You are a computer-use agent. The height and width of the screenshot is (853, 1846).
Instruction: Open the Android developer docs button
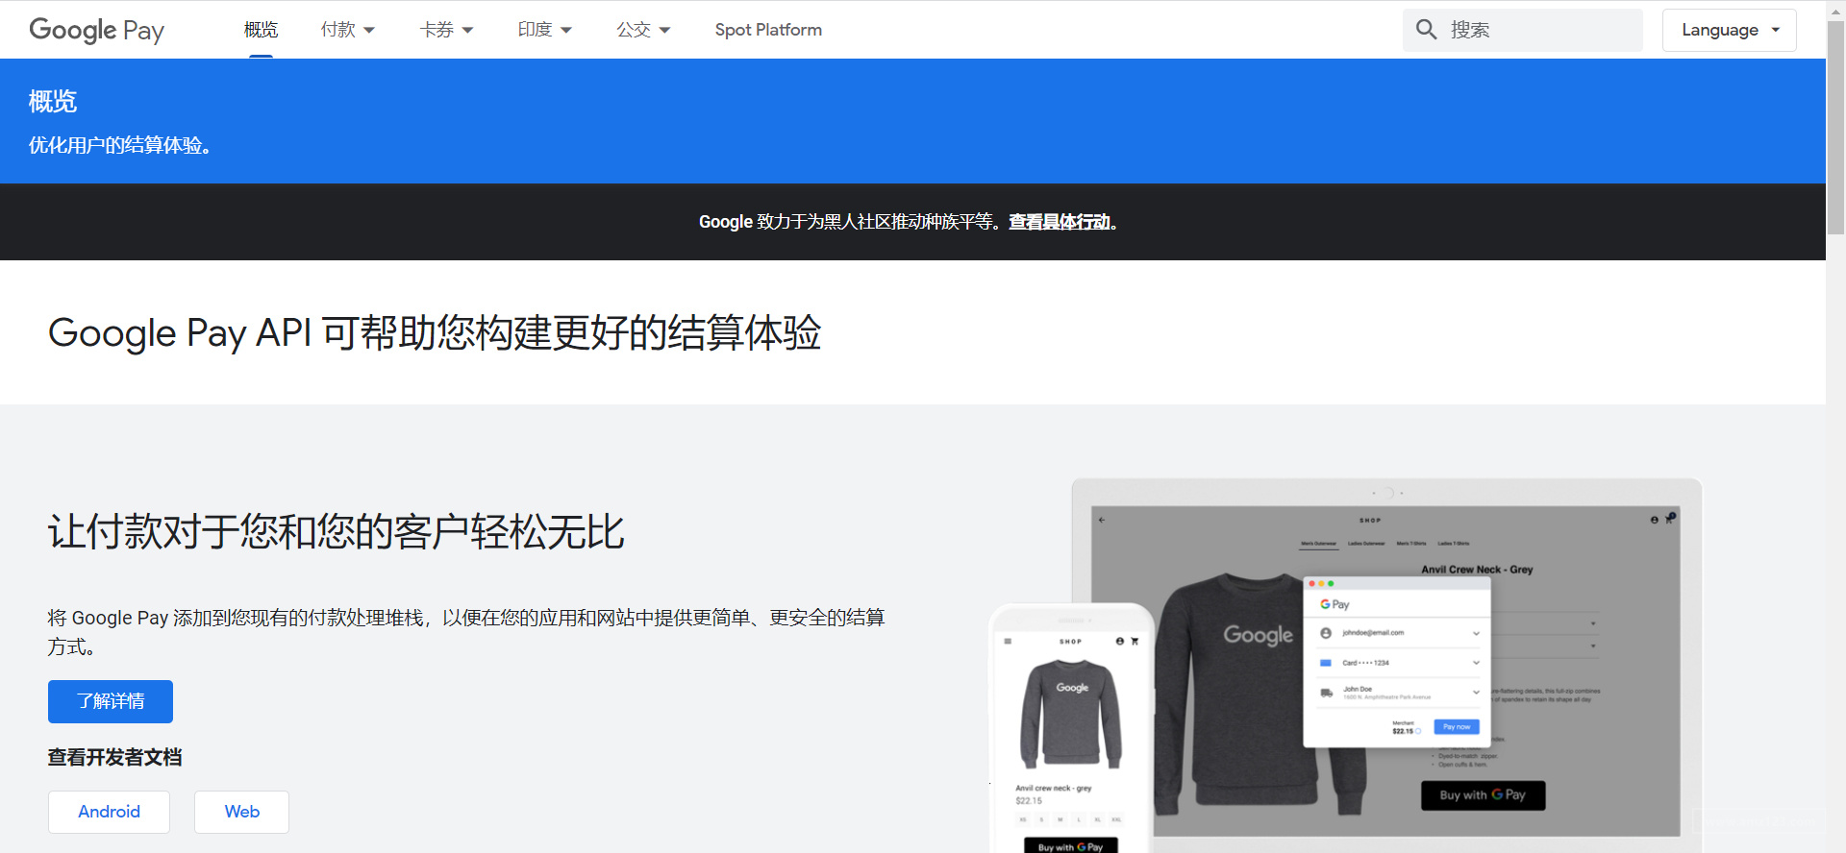tap(109, 812)
